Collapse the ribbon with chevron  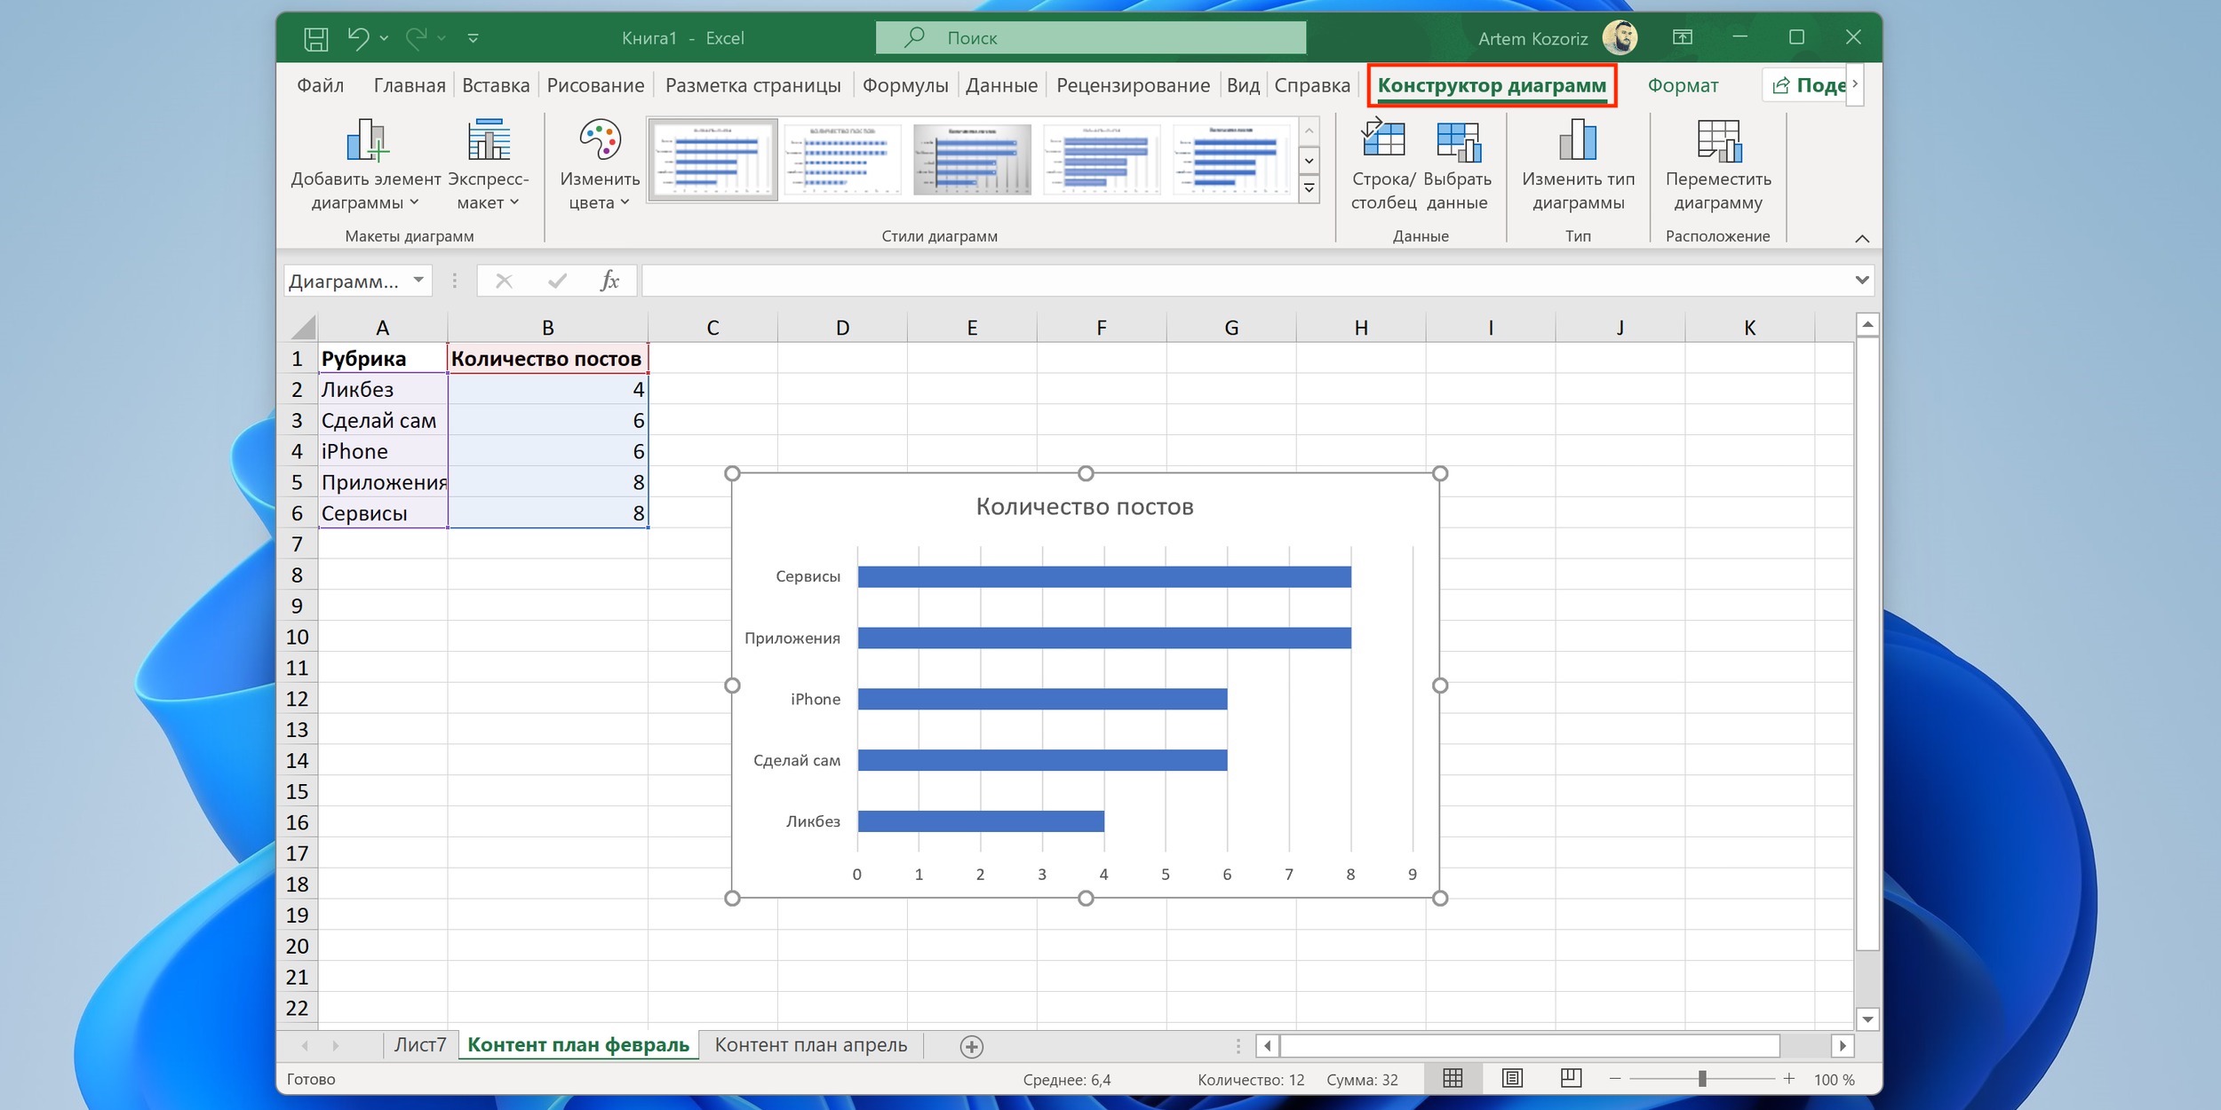point(1862,238)
